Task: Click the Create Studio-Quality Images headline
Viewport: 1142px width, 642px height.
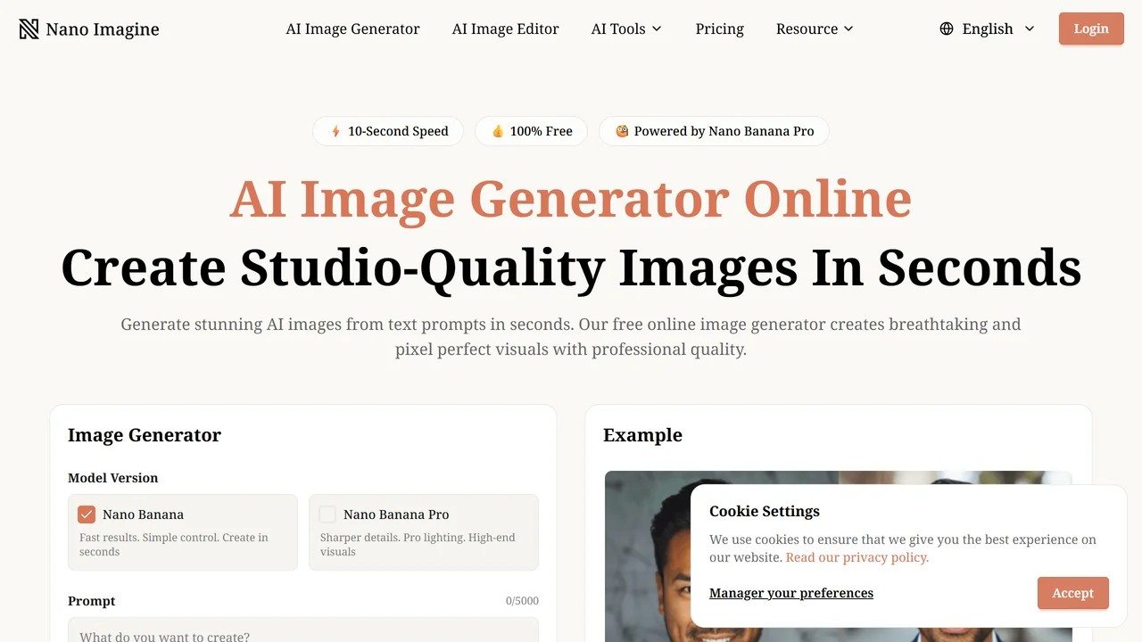Action: [571, 267]
